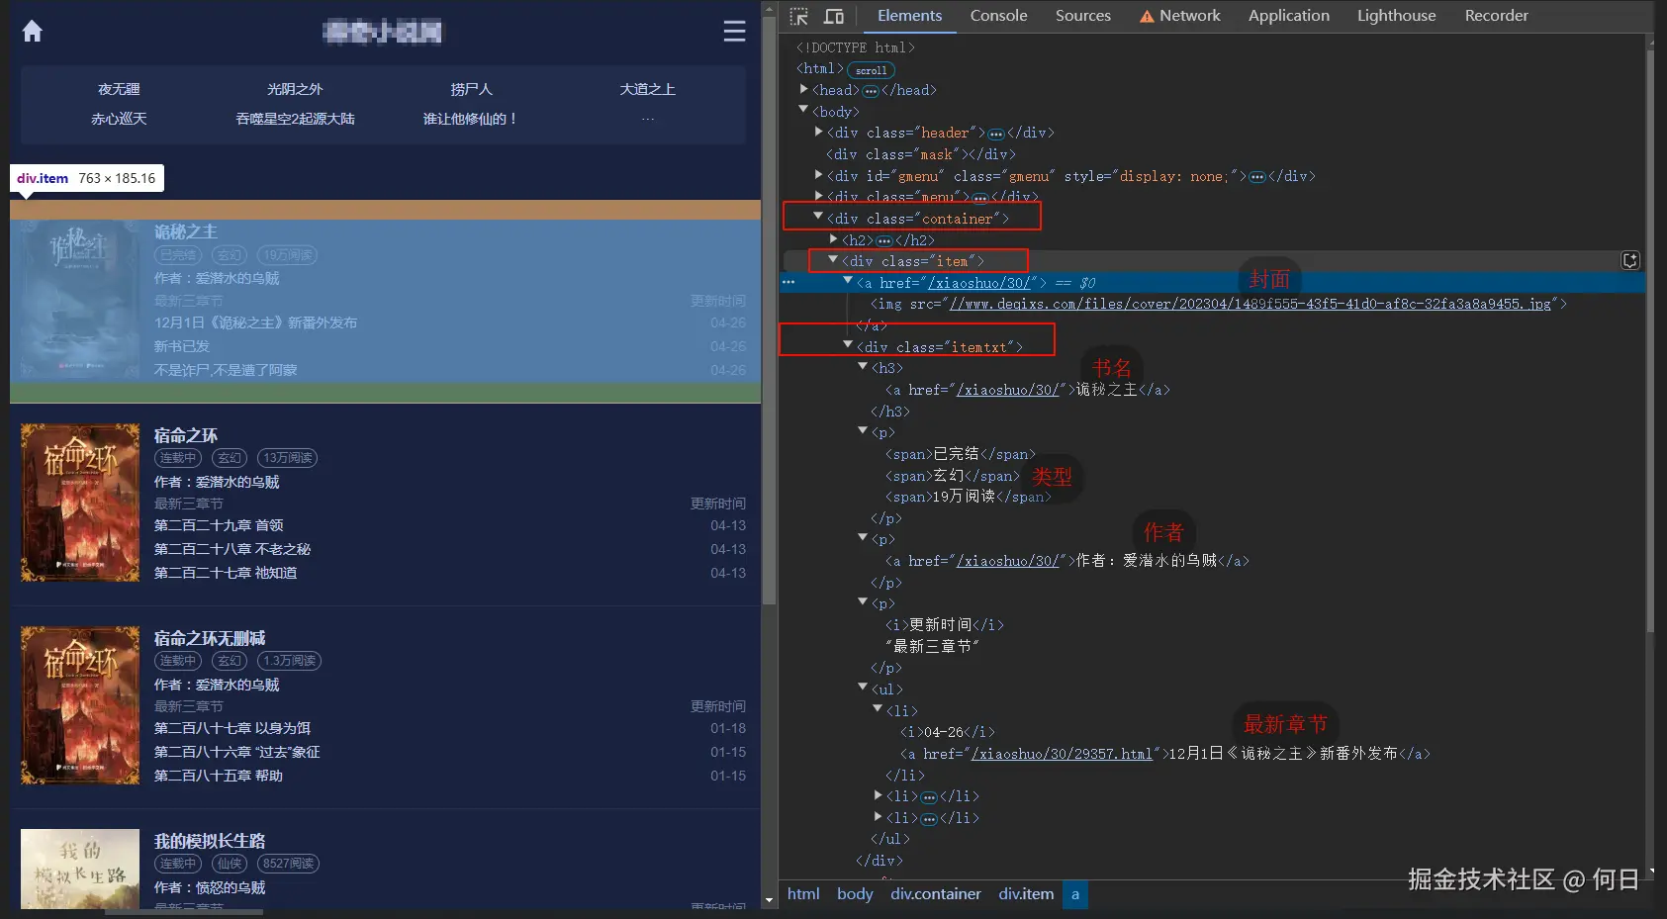Image resolution: width=1667 pixels, height=919 pixels.
Task: Open the hamburger menu on the page
Action: (x=734, y=32)
